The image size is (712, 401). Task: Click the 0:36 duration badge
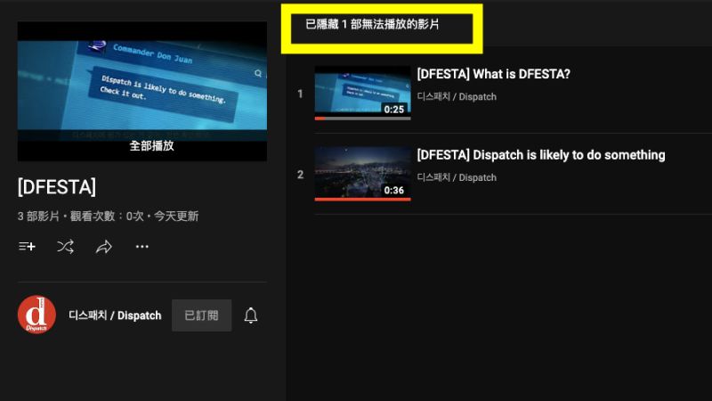(393, 190)
